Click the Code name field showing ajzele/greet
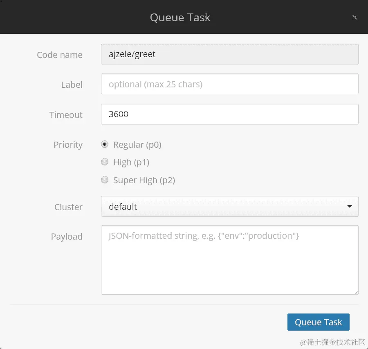 (x=229, y=54)
